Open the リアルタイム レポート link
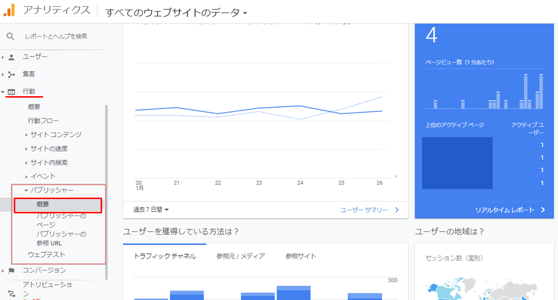The height and width of the screenshot is (300, 558). 505,210
